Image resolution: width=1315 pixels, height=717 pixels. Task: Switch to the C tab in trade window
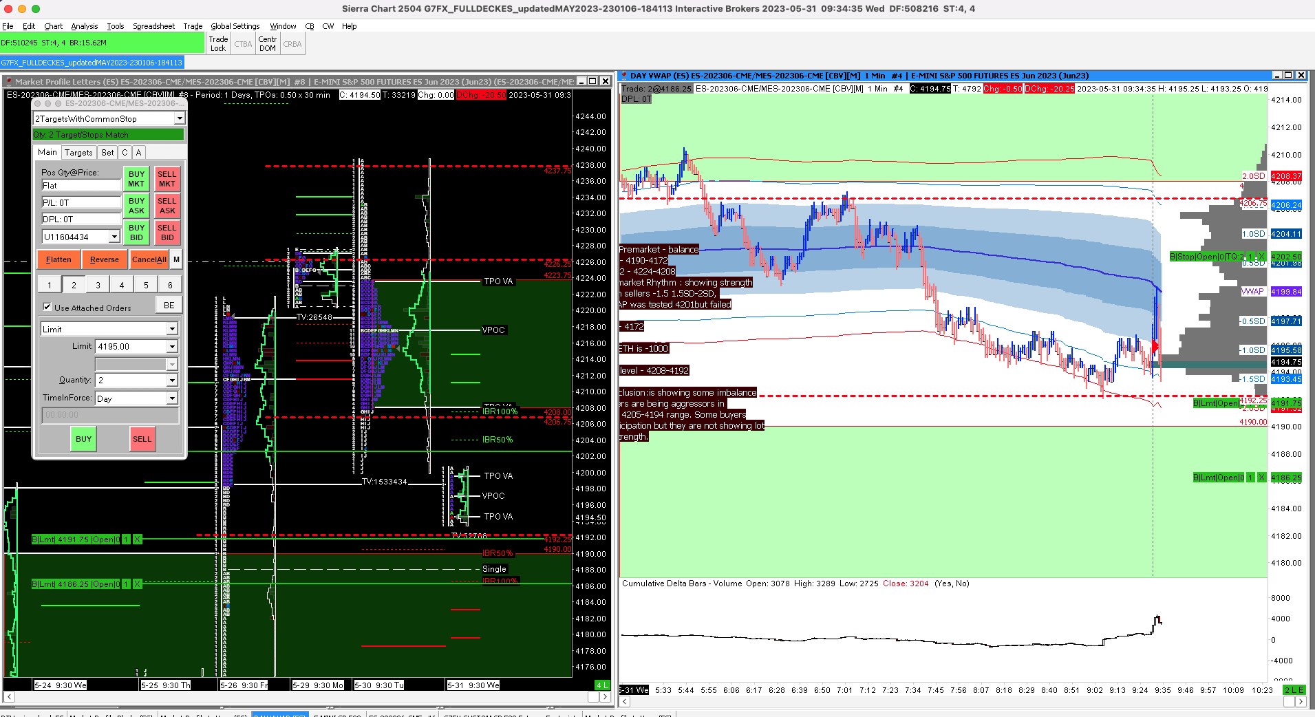(x=125, y=153)
